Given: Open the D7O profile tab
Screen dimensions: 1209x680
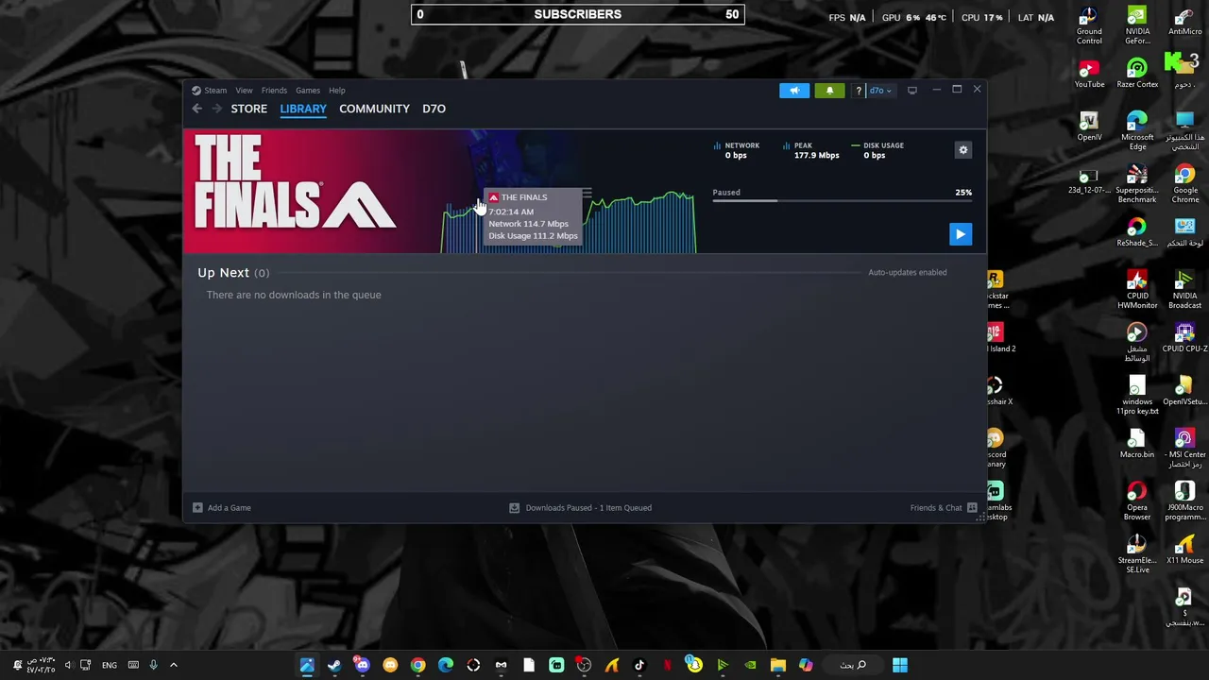Looking at the screenshot, I should 434,109.
